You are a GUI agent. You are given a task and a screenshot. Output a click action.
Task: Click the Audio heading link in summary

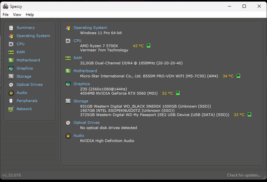[x=79, y=136]
